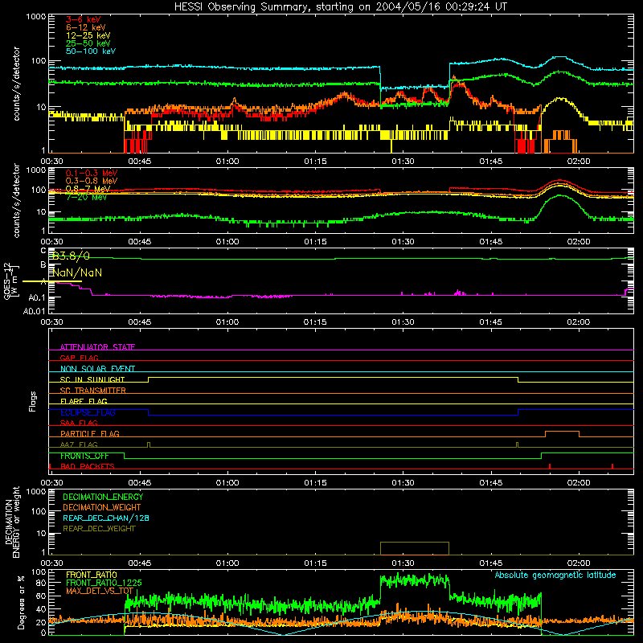The height and width of the screenshot is (643, 643).
Task: Click the PARTICLE FLAG label
Action: pos(90,433)
